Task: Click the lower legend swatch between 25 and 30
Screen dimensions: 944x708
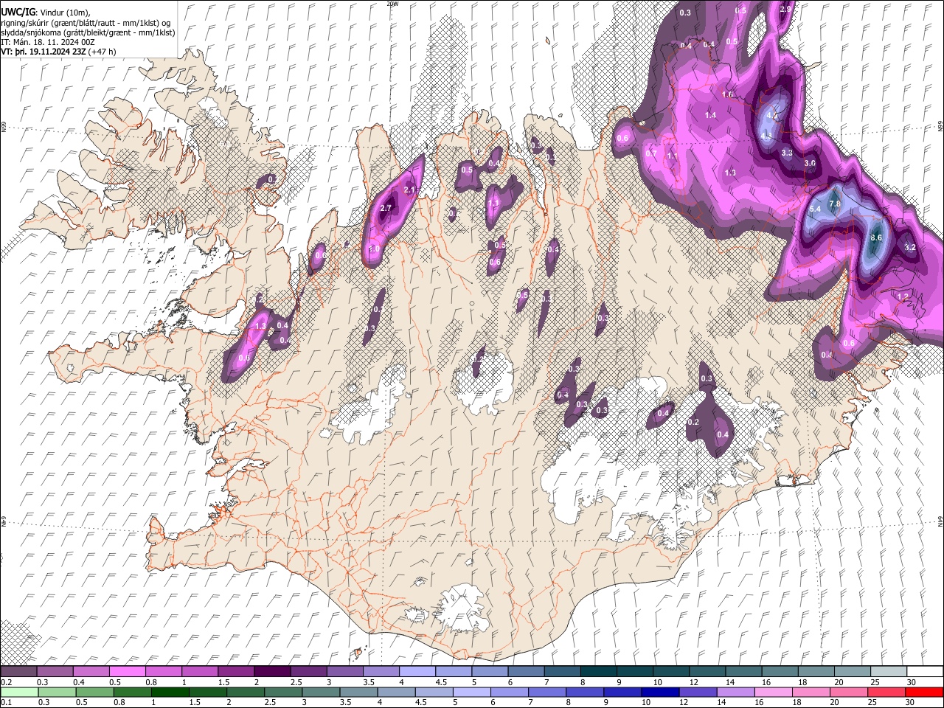Action: point(885,692)
